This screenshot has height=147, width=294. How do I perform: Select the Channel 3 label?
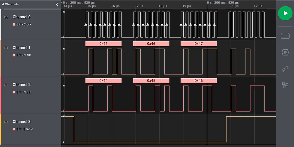pos(22,121)
